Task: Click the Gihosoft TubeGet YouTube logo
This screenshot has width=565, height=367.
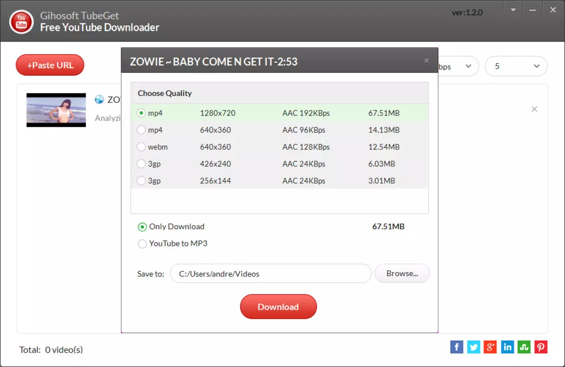Action: [x=21, y=21]
